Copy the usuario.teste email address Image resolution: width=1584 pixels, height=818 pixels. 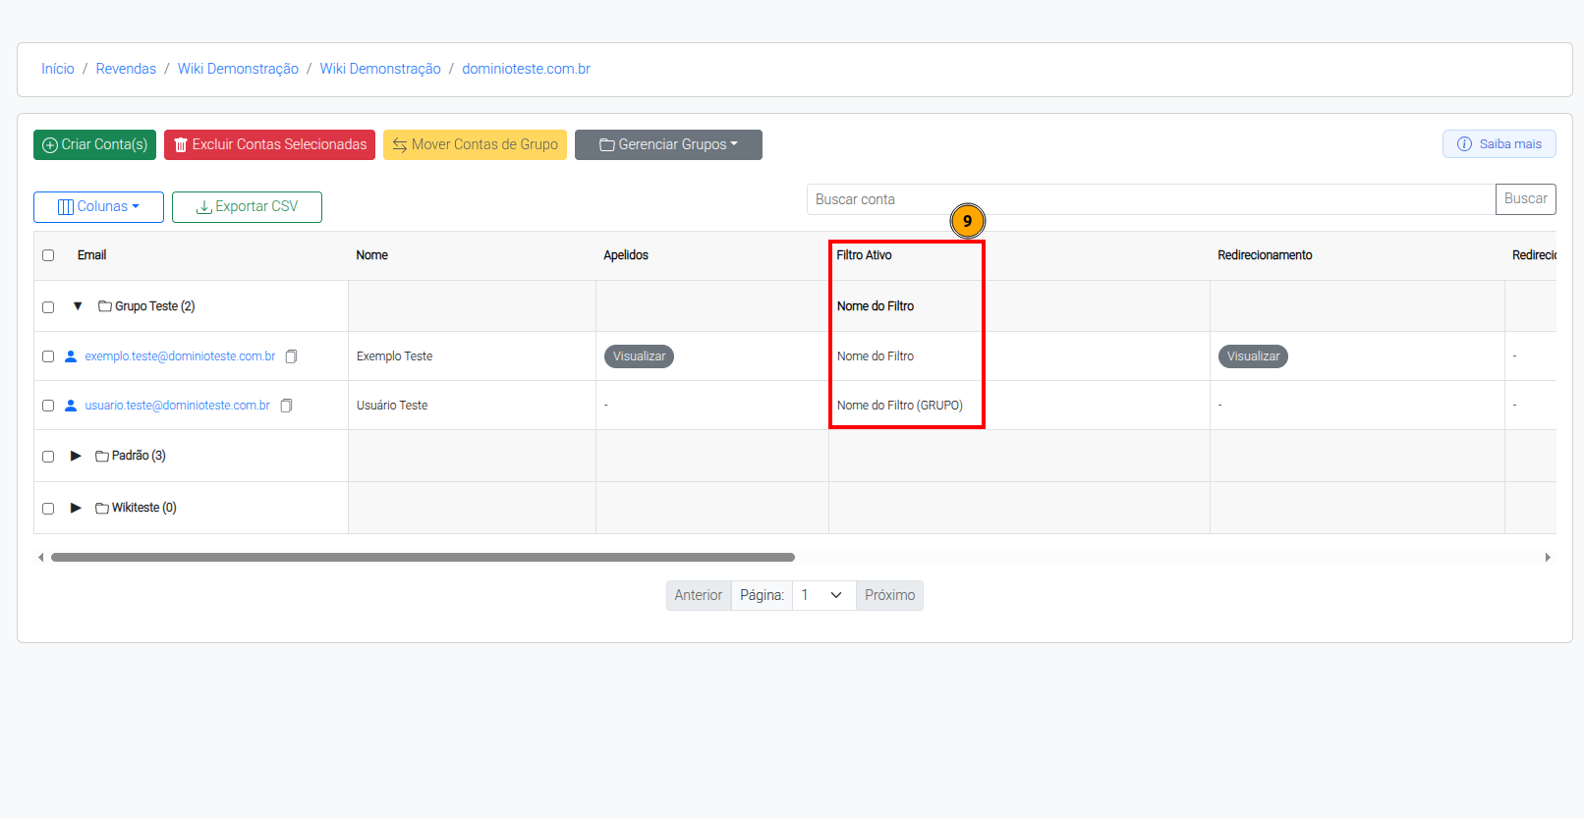tap(286, 406)
